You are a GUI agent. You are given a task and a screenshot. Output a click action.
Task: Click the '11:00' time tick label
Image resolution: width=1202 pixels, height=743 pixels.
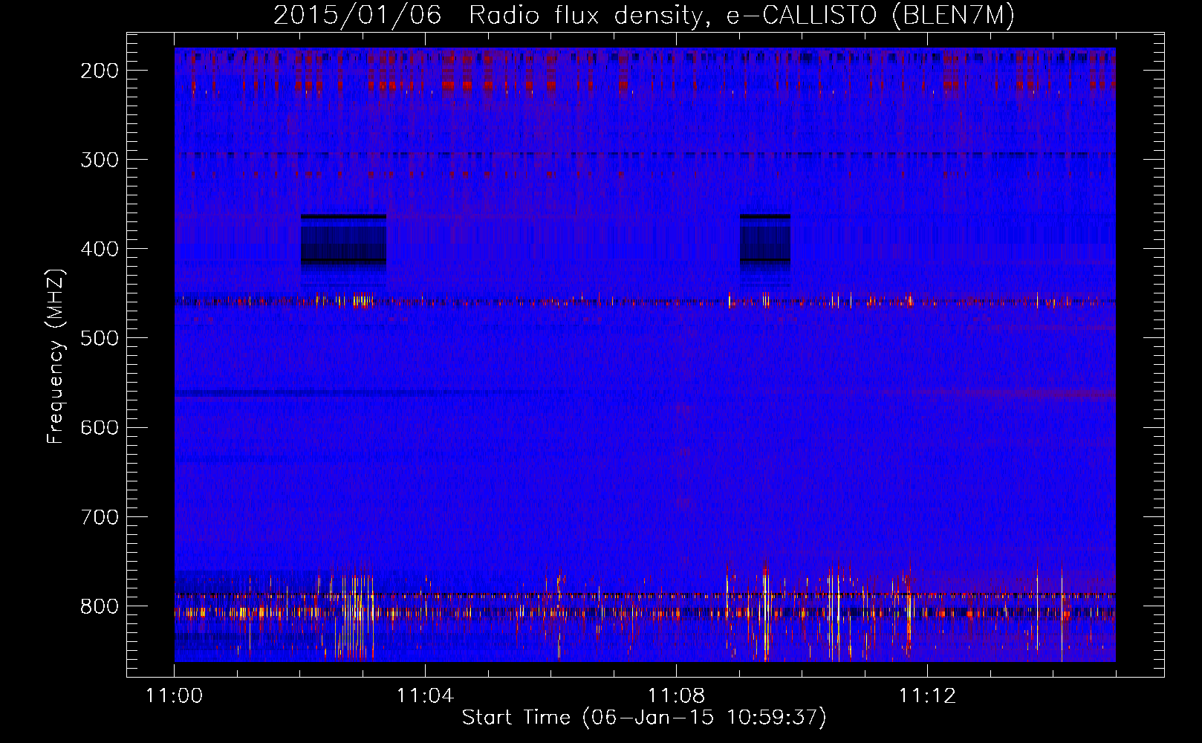pos(175,696)
